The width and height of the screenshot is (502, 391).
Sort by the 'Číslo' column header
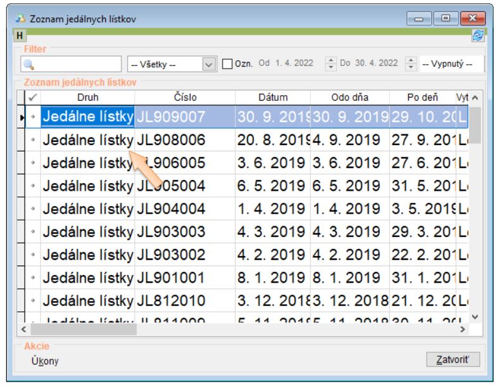[184, 98]
